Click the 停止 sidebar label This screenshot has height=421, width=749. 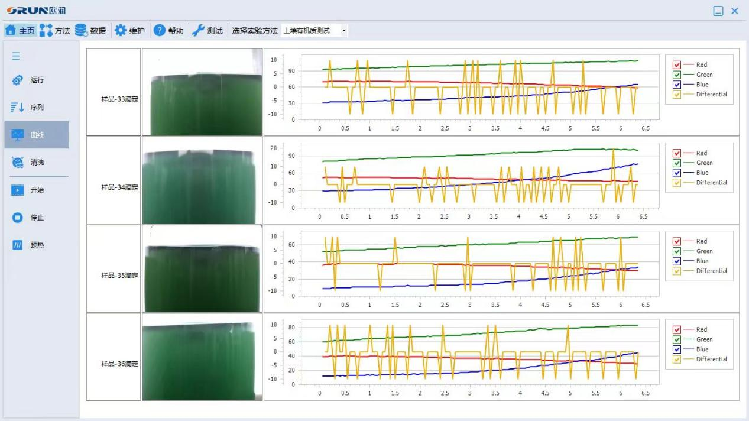[x=37, y=218]
